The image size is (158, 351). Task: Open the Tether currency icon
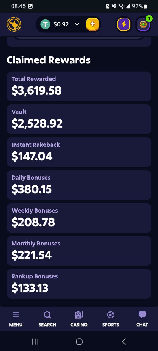pos(45,24)
